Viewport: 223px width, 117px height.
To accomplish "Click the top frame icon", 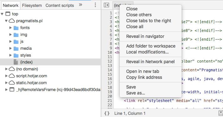I will click(x=8, y=14).
